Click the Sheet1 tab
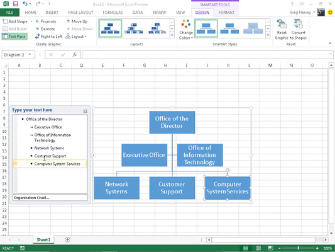Image resolution: width=335 pixels, height=252 pixels. click(43, 239)
